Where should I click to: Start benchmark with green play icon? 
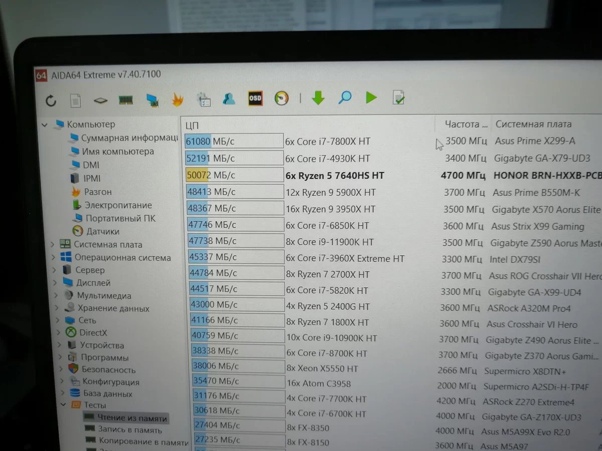(x=371, y=97)
